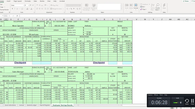
Task: Click the borders icon in Font group
Action: [22, 9]
